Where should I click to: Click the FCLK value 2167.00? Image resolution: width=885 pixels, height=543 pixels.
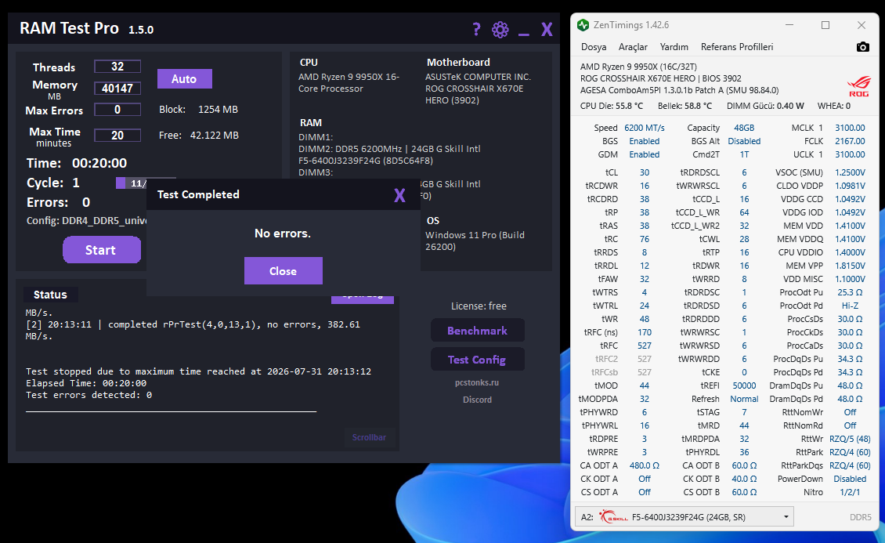click(850, 141)
